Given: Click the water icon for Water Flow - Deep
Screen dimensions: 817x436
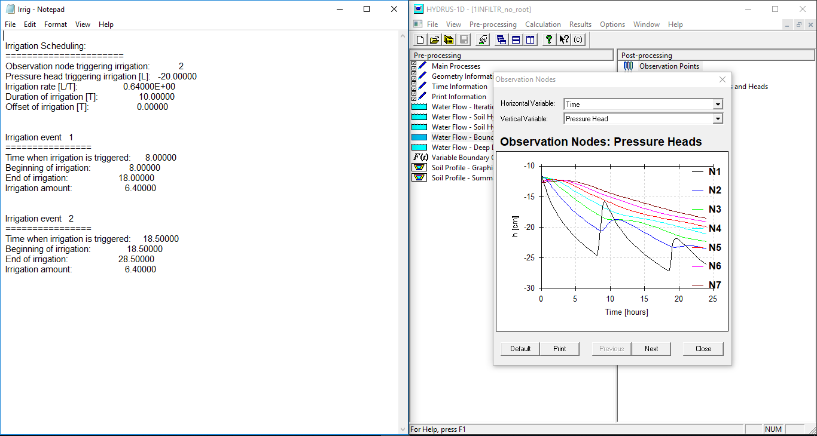Looking at the screenshot, I should [x=420, y=147].
